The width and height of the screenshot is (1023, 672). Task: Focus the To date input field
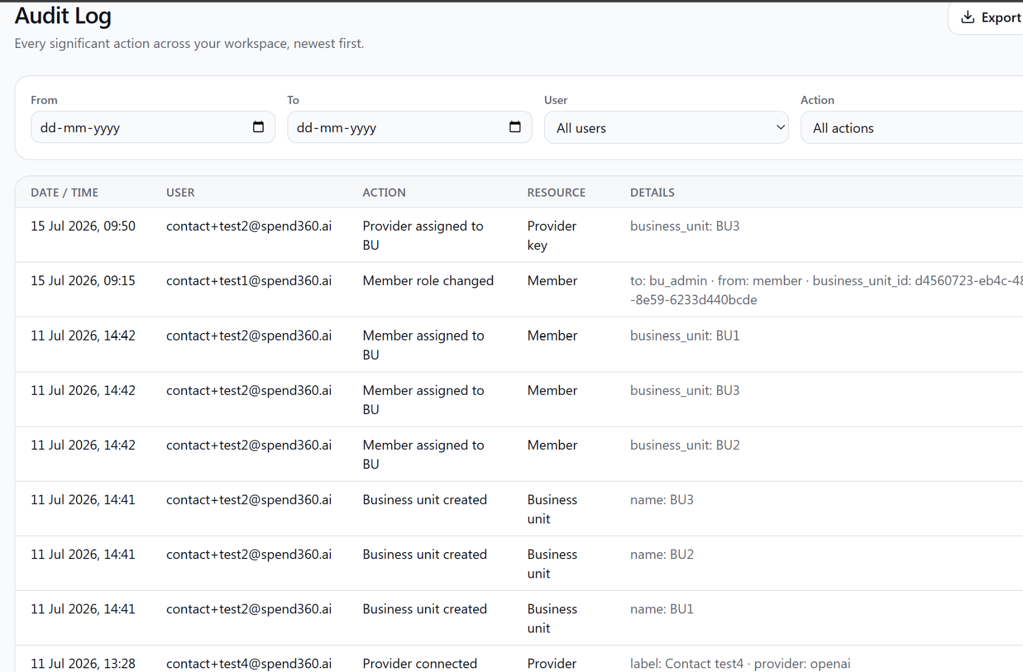pyautogui.click(x=409, y=127)
